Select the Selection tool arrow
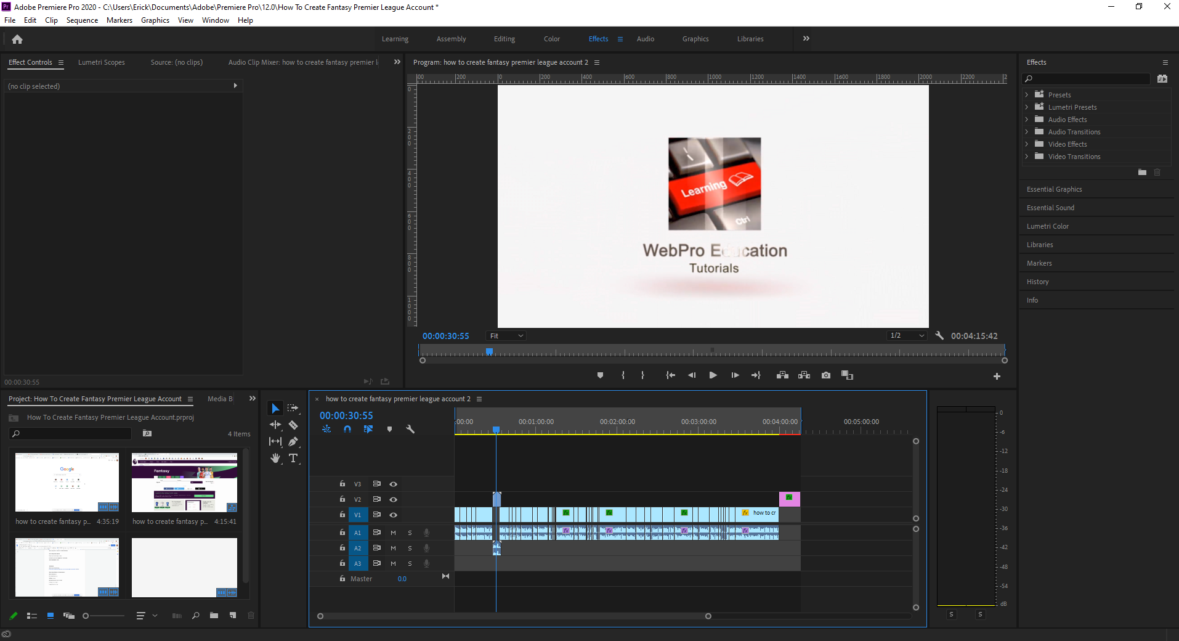This screenshot has height=641, width=1179. [275, 408]
